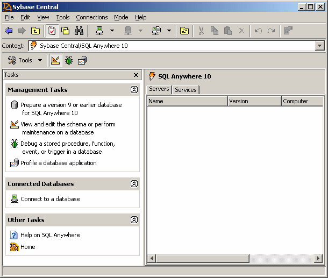The width and height of the screenshot is (328, 278).
Task: Open the Help menu
Action: coord(140,17)
